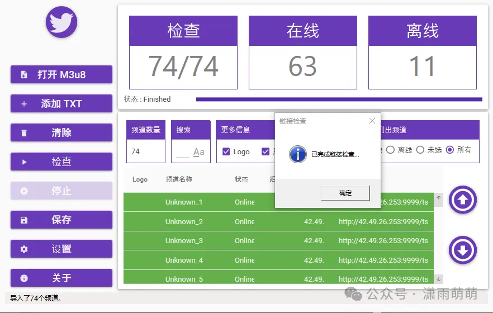Click the 状态 : Finished status text

(147, 99)
